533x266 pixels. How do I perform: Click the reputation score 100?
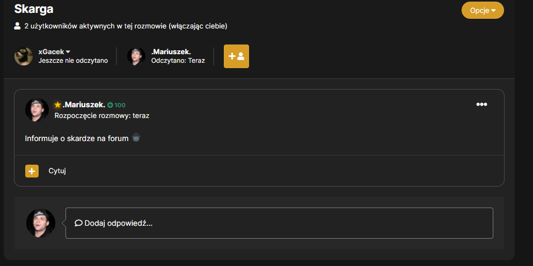120,105
